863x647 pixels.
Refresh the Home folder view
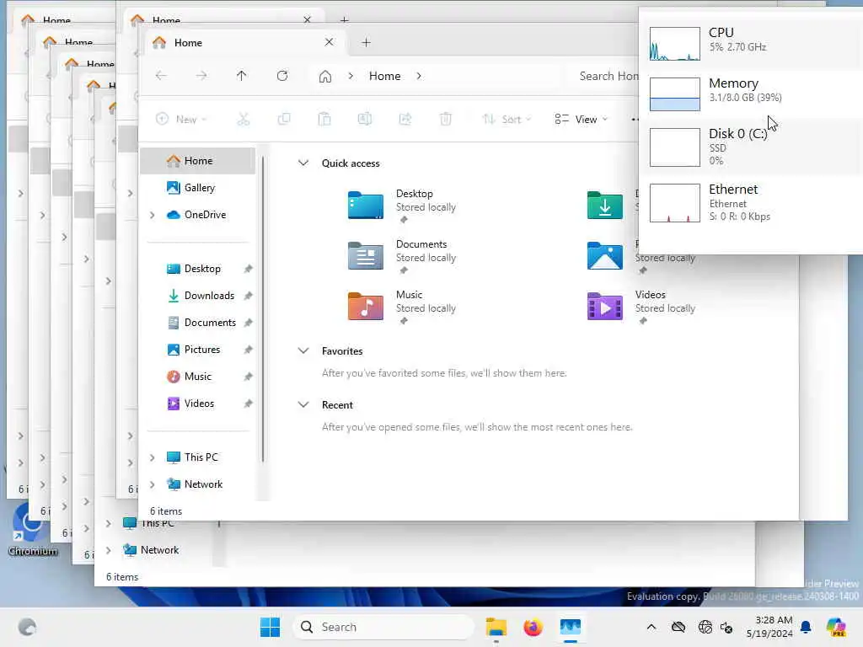pyautogui.click(x=282, y=76)
